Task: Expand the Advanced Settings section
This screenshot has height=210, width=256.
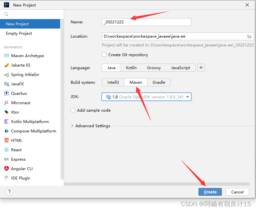Action: pos(72,126)
